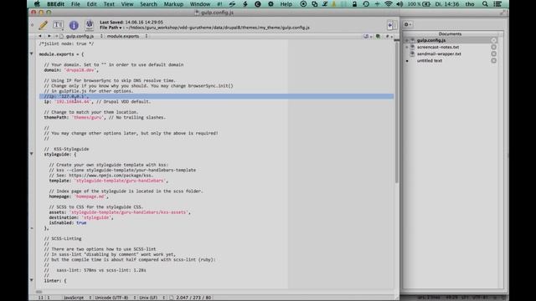This screenshot has height=301, width=536.
Task: Open the BBEdit application menu
Action: pyautogui.click(x=55, y=4)
